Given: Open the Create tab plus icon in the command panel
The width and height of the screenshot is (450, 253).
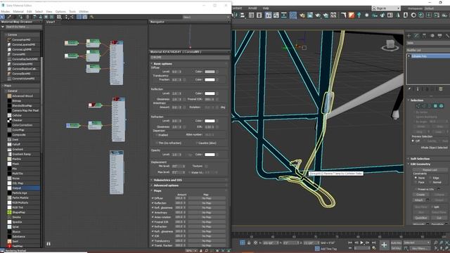Looking at the screenshot, I should coord(409,36).
